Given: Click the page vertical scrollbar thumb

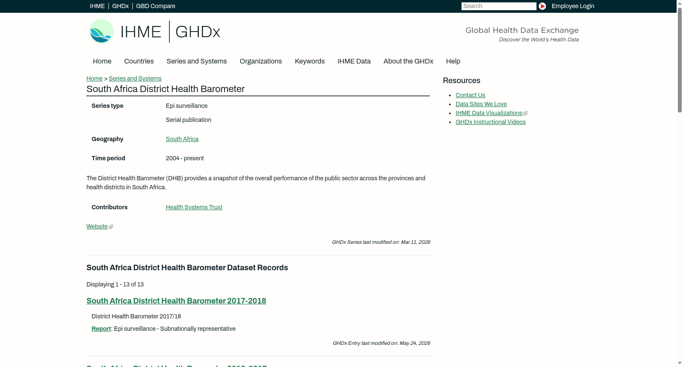Looking at the screenshot, I should (x=680, y=60).
